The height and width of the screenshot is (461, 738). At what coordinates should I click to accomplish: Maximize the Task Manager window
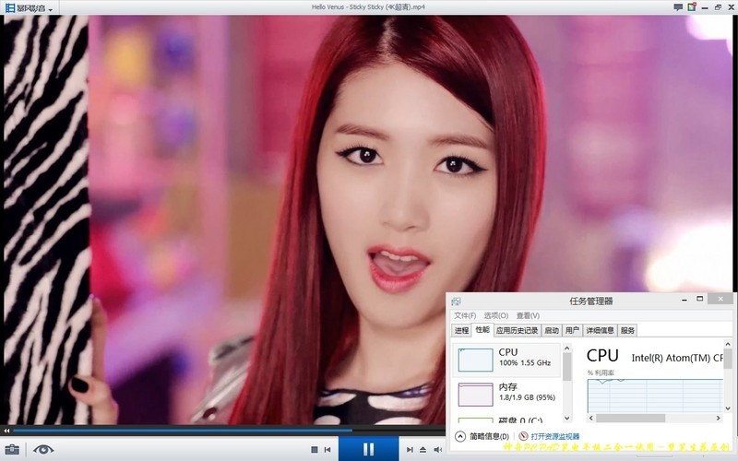[x=700, y=299]
